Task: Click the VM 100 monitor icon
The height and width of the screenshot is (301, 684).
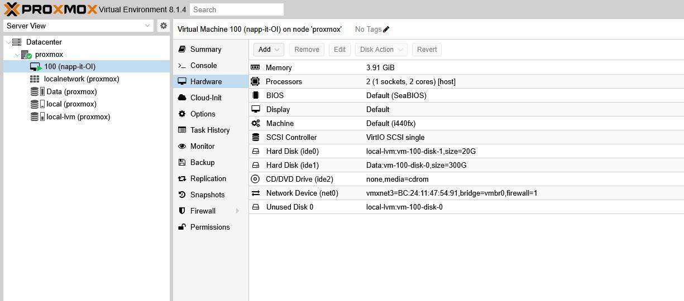Action: click(x=36, y=67)
